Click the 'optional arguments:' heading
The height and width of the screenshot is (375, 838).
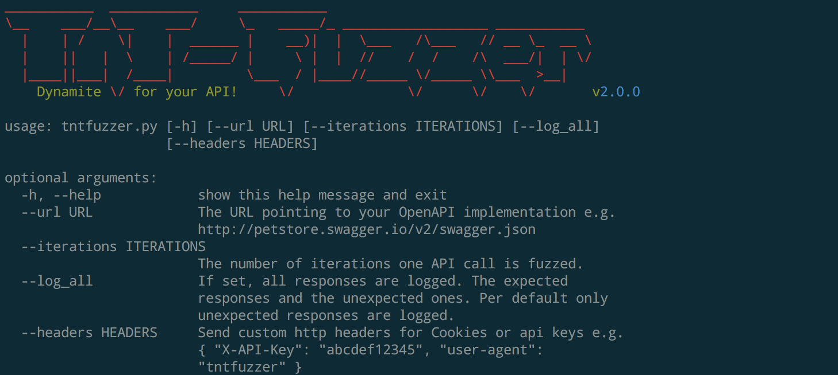[80, 178]
